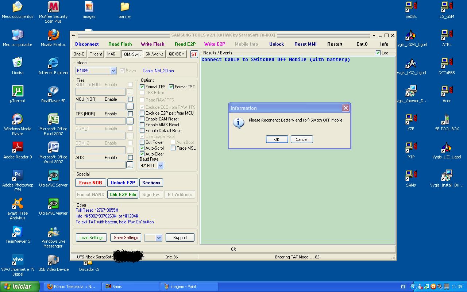Open avast! Free Antivirus desktop icon
The image size is (467, 292).
point(18,209)
